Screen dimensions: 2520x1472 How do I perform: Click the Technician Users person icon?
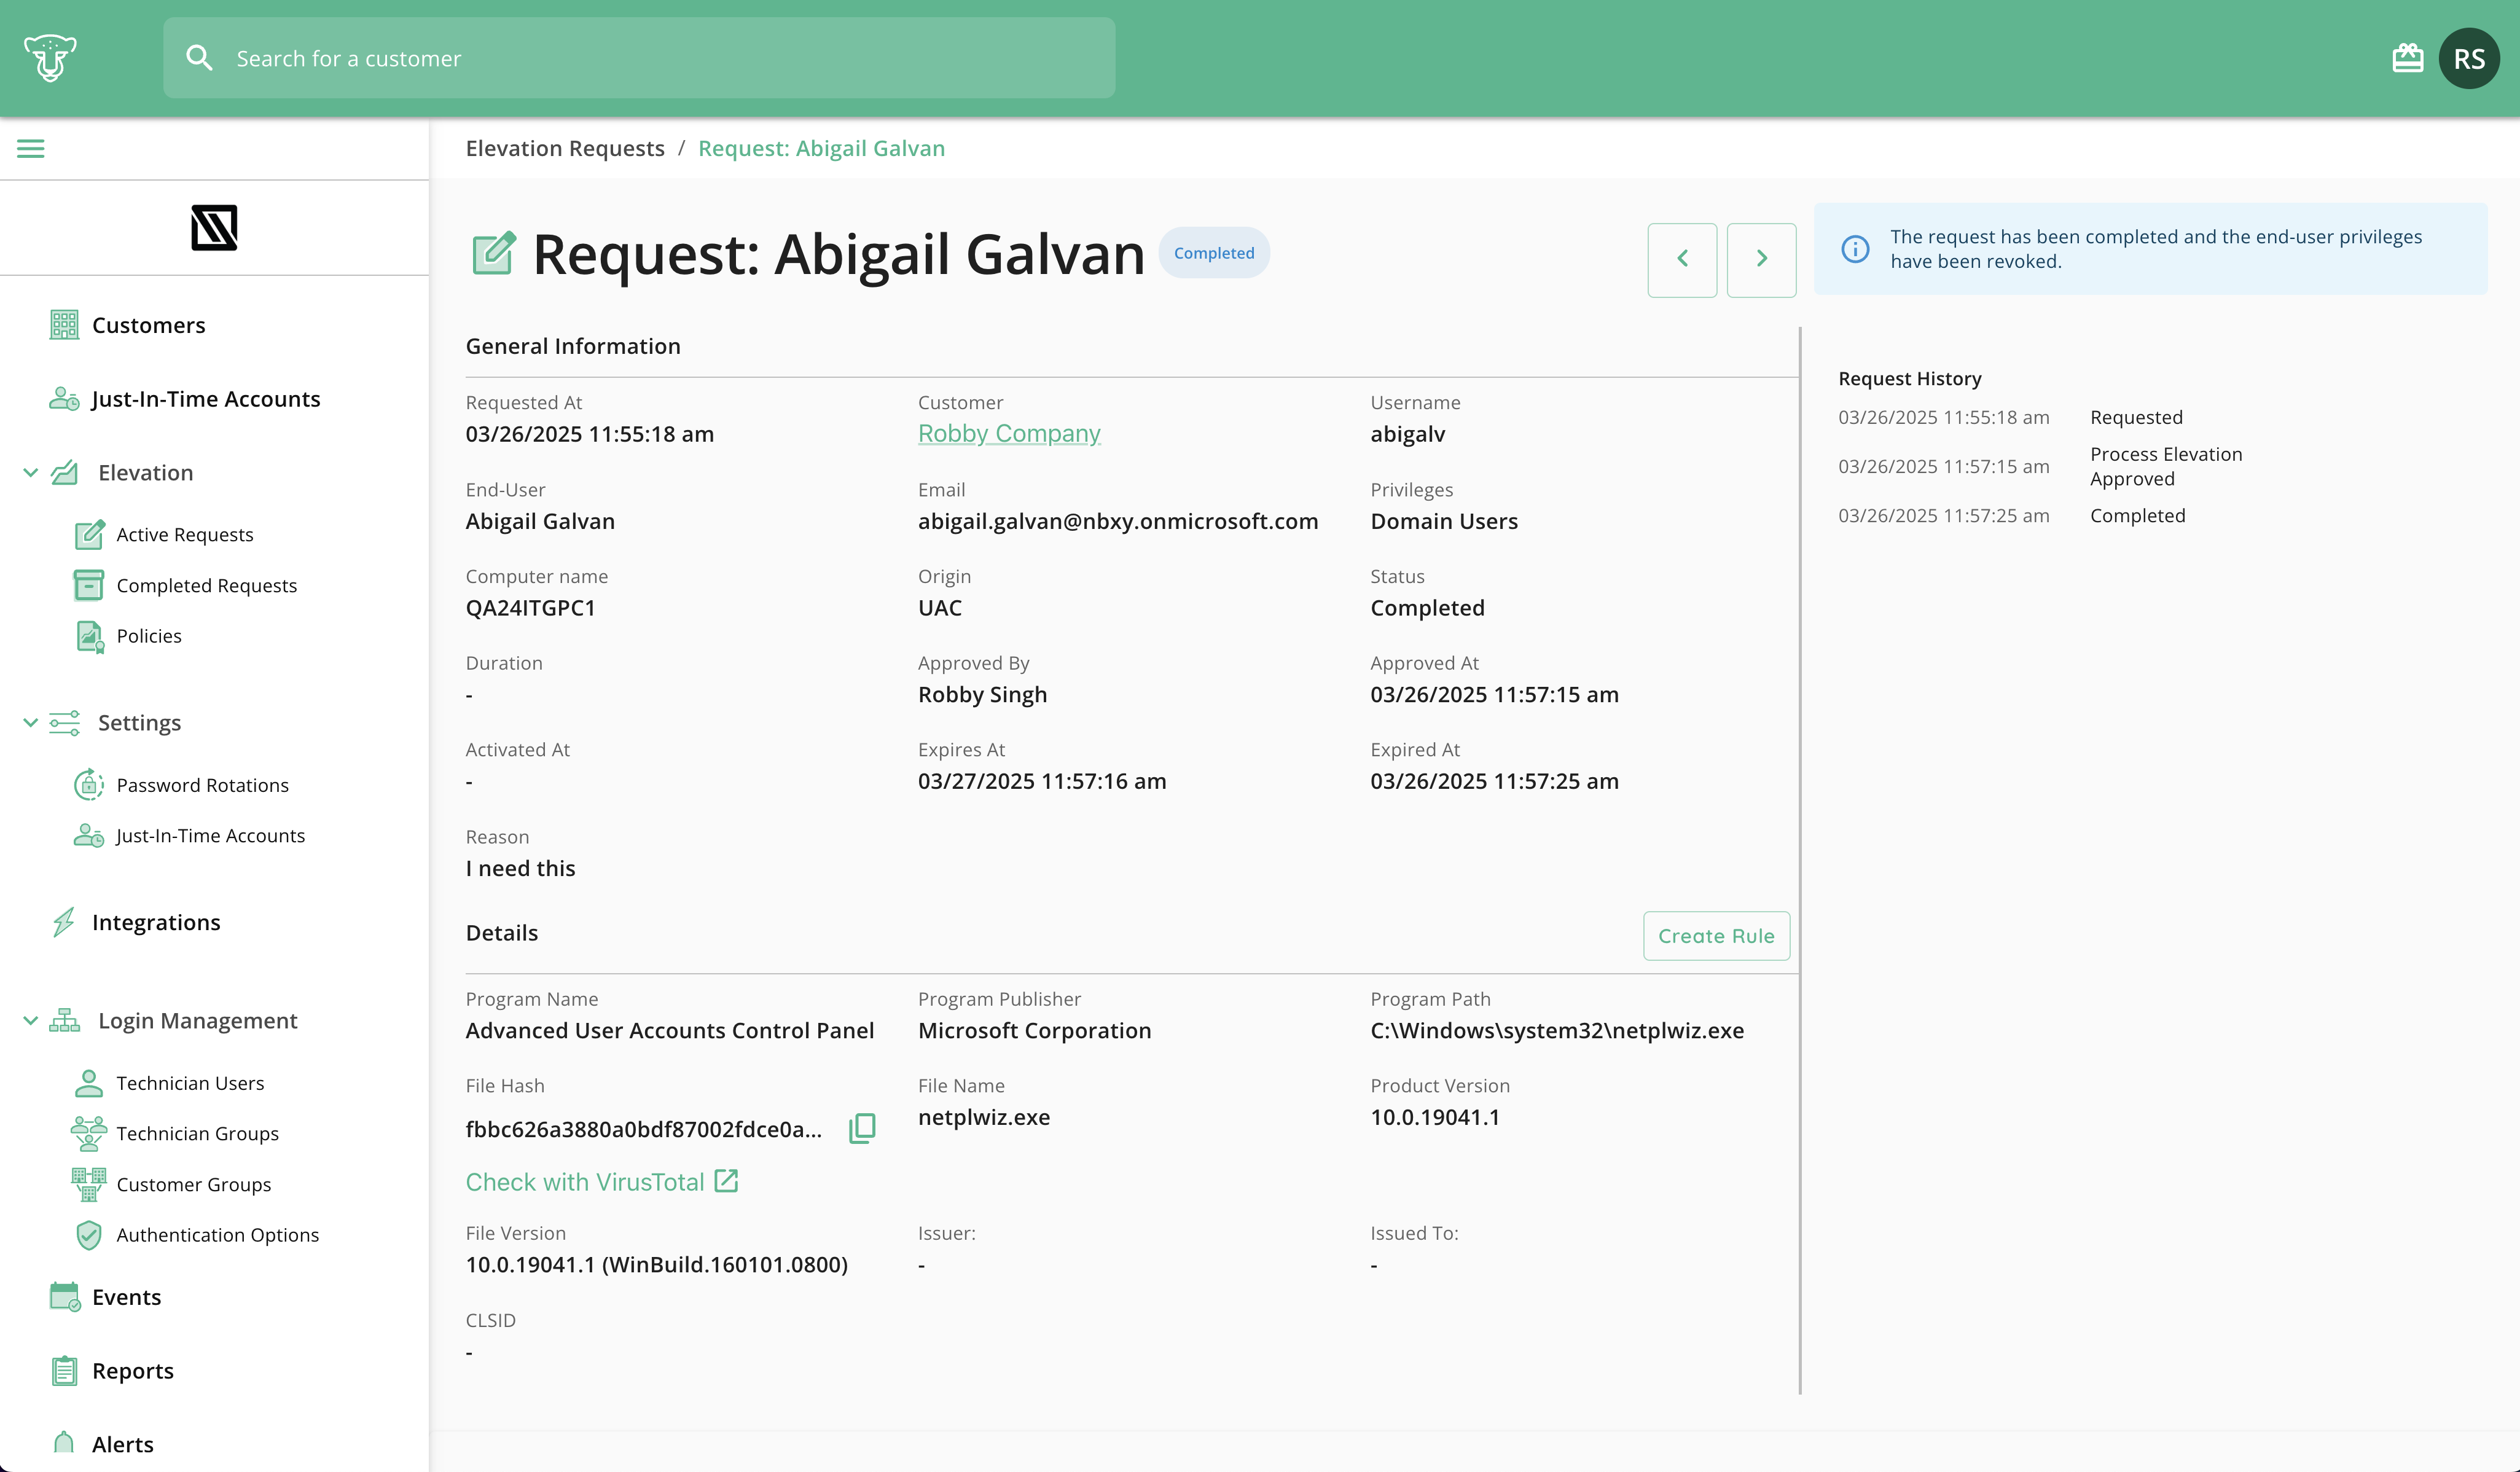pos(89,1083)
